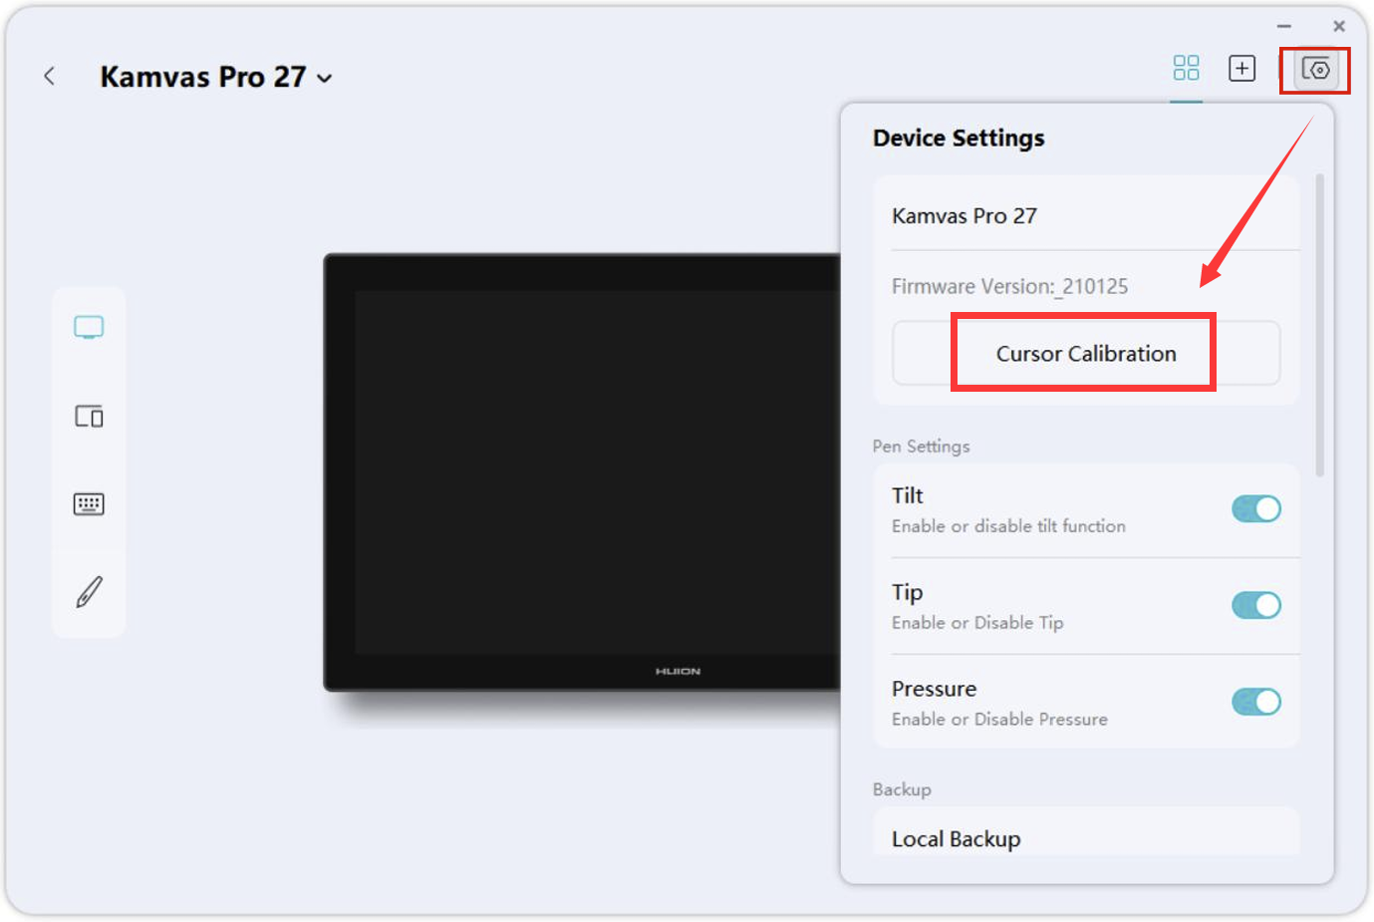1374x922 pixels.
Task: Open the Kamvas Pro 27 device dropdown
Action: click(216, 77)
